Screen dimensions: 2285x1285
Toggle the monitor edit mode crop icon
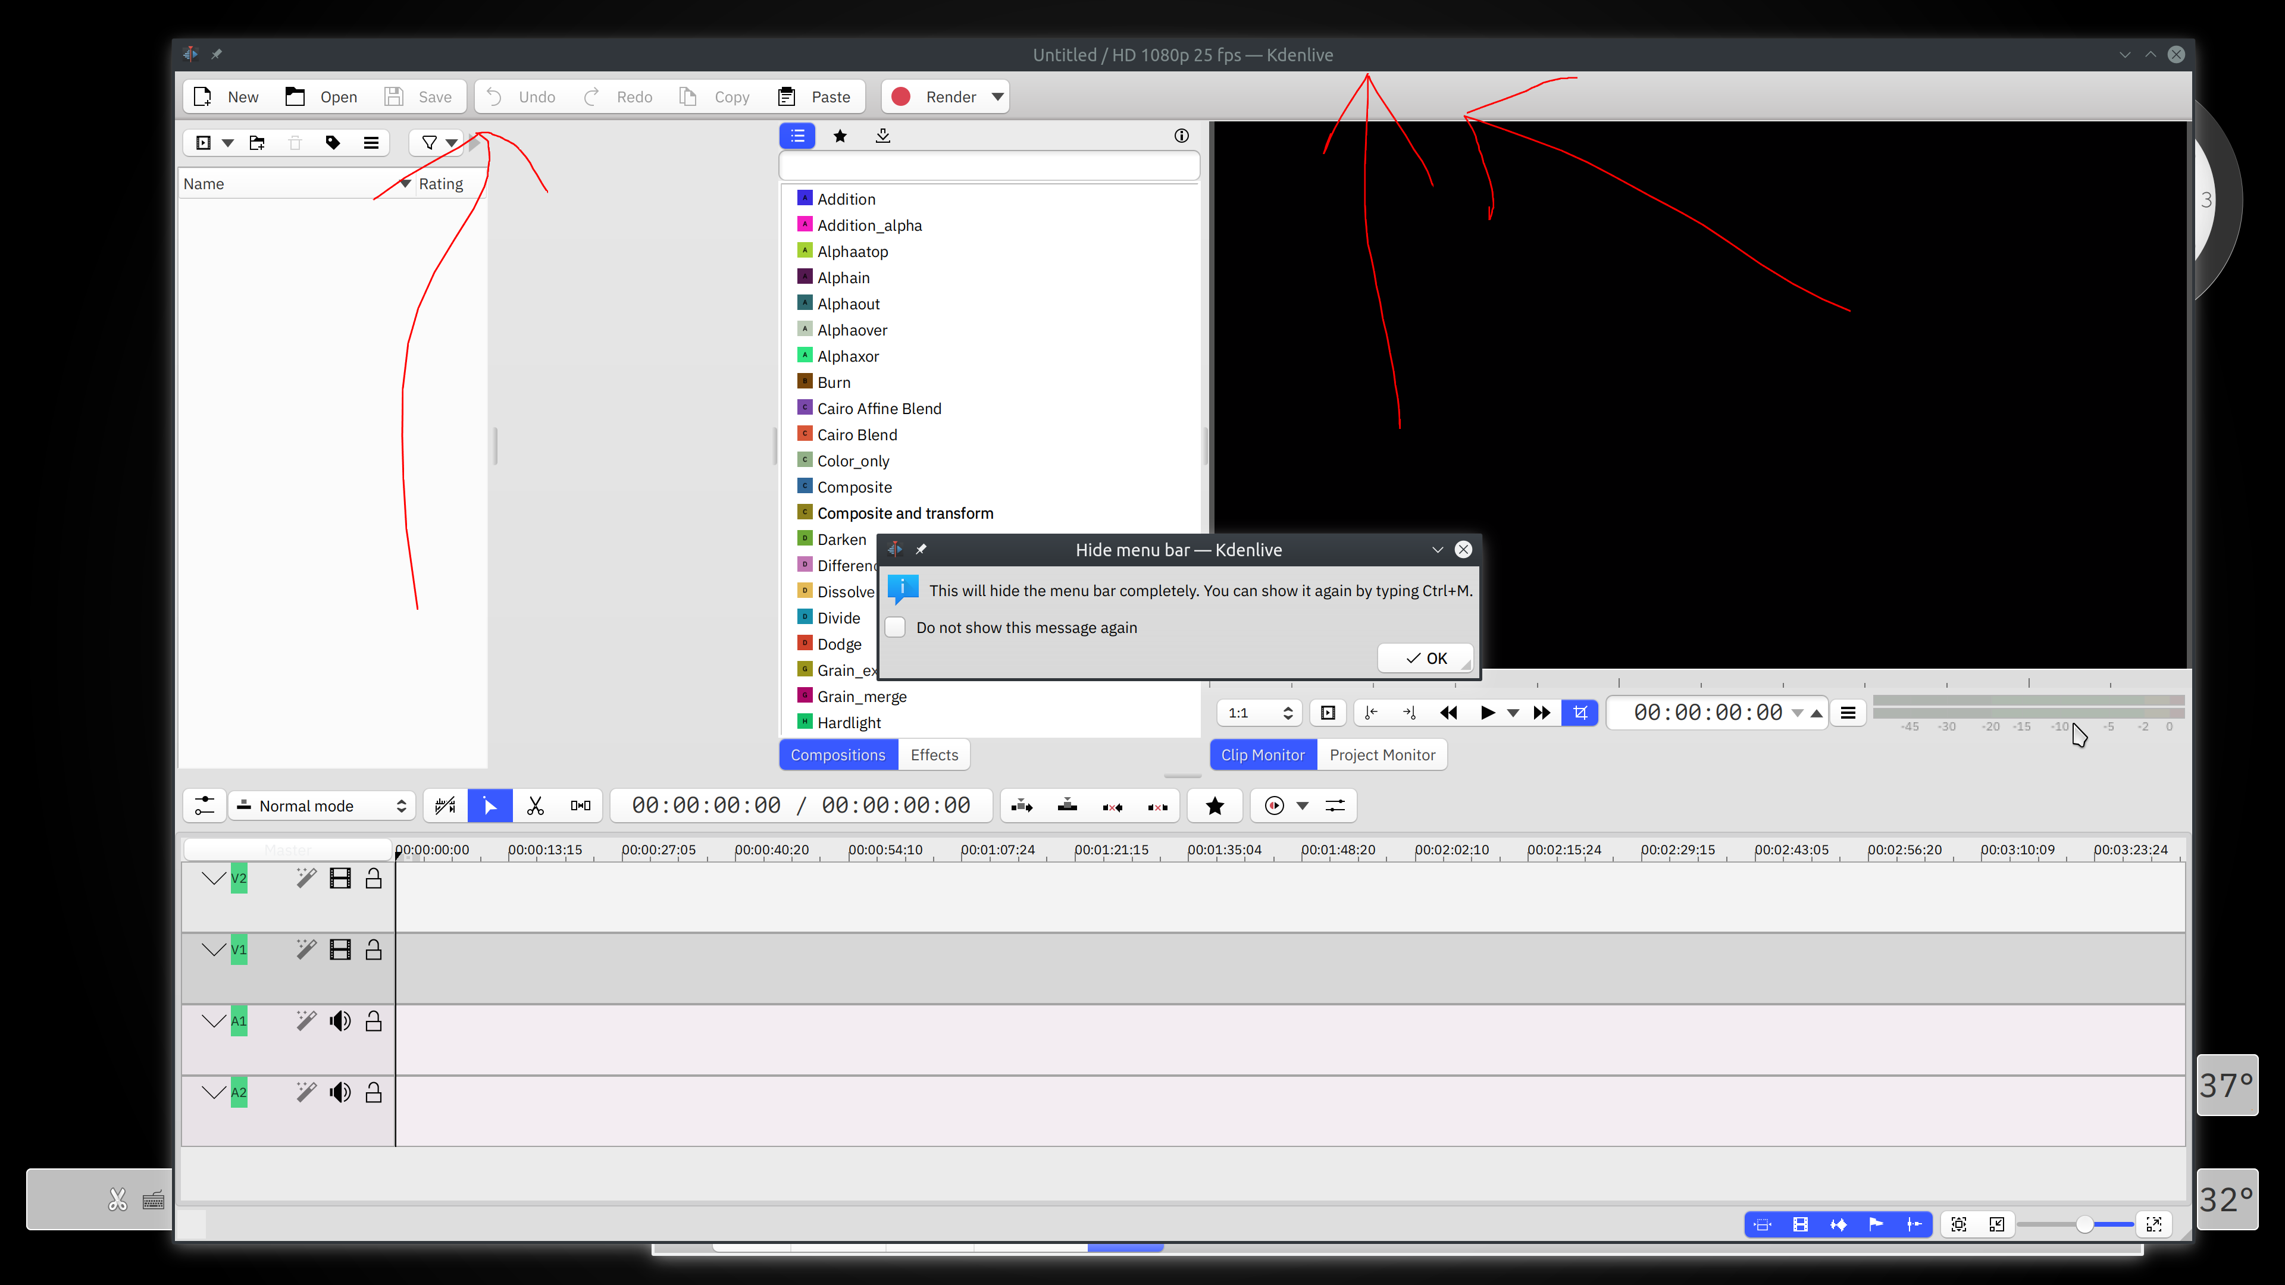coord(1580,713)
